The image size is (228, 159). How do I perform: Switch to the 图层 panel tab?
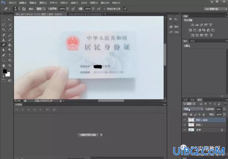click(x=200, y=100)
